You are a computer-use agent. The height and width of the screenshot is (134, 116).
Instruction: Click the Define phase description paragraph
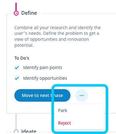[x=57, y=36]
